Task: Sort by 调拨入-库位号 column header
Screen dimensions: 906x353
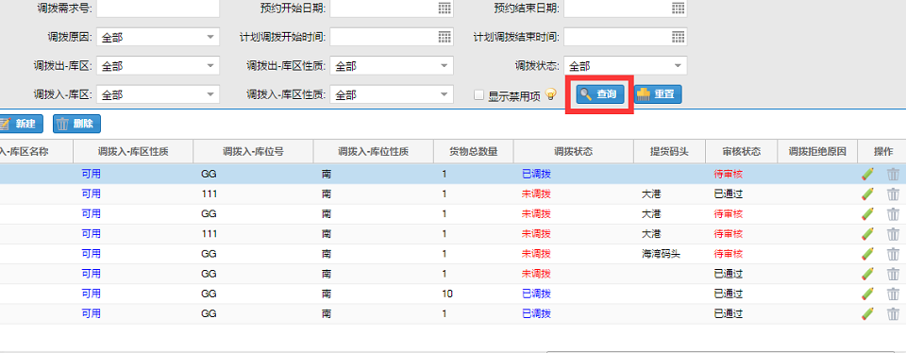Action: point(253,151)
